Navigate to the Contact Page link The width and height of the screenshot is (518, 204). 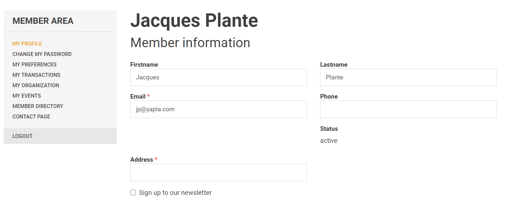click(31, 116)
